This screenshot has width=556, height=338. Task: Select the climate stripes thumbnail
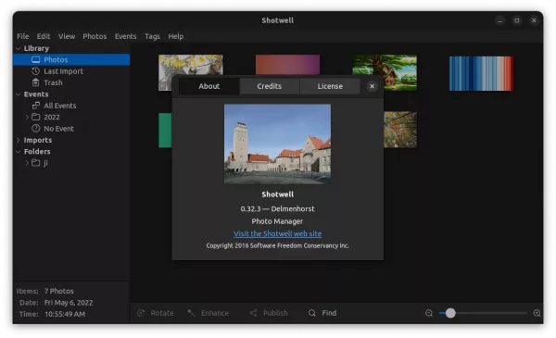(x=481, y=73)
